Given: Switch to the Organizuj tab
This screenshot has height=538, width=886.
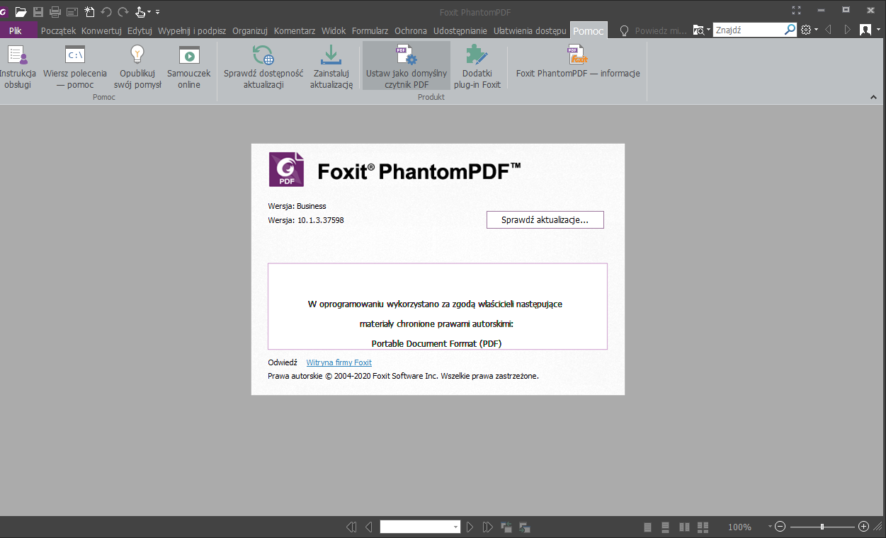Looking at the screenshot, I should pos(250,30).
